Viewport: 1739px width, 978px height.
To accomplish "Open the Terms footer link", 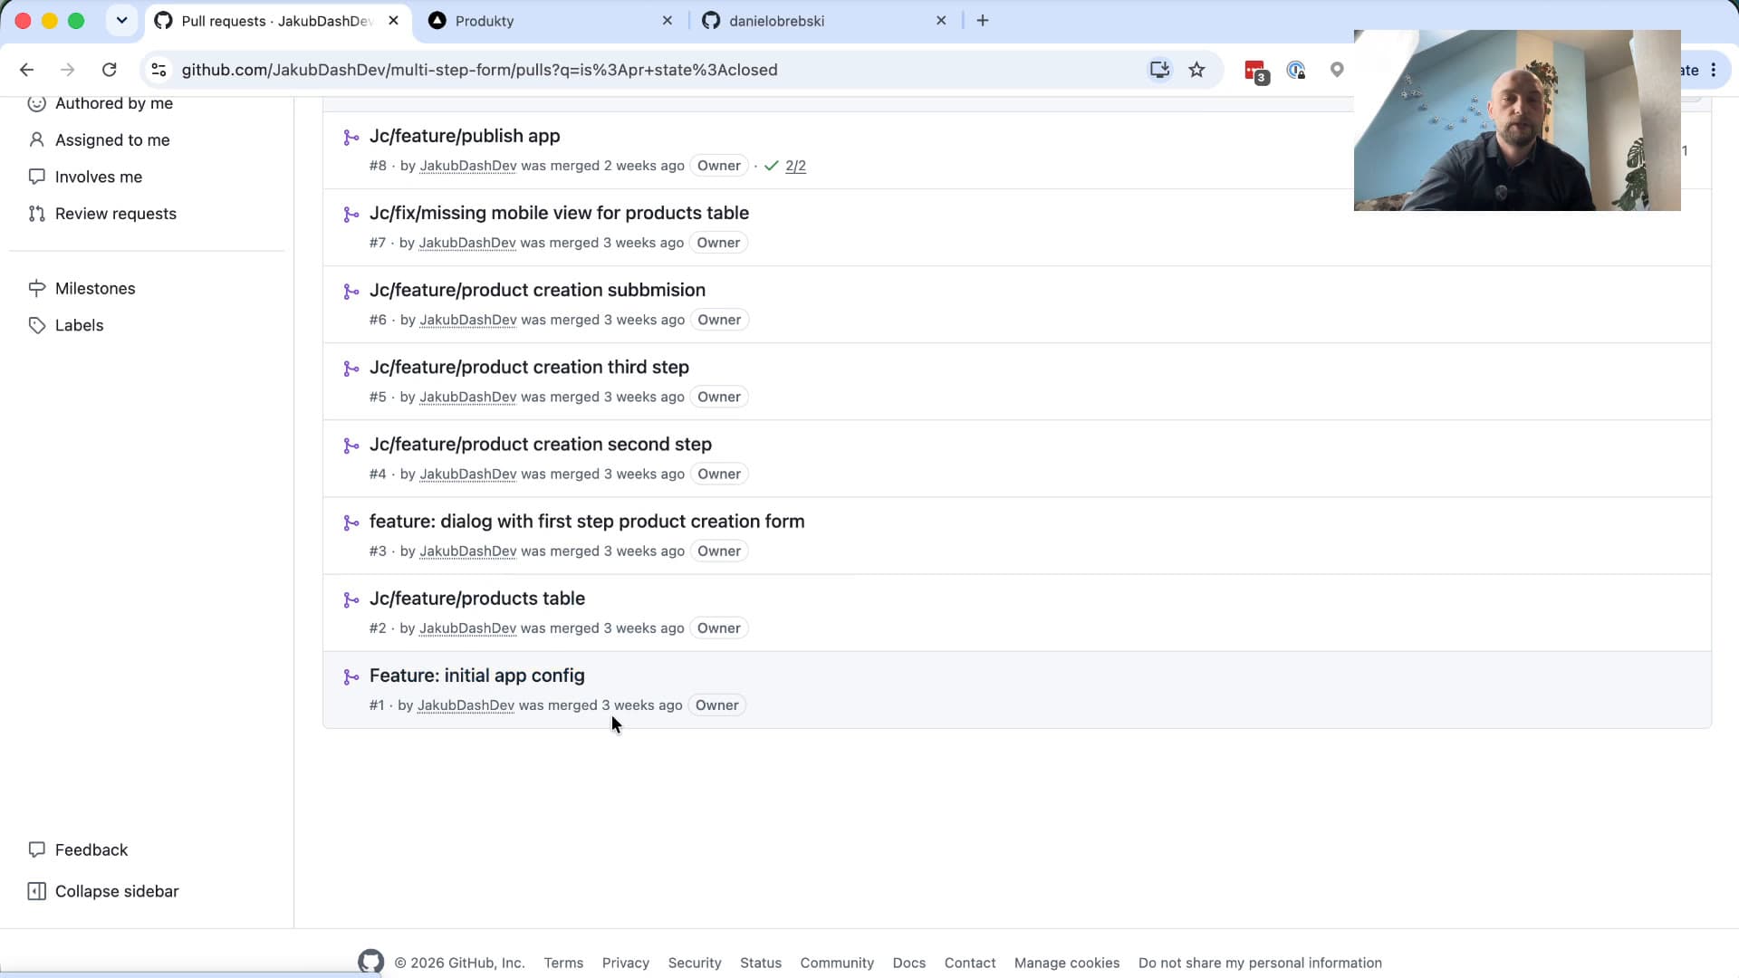I will [x=563, y=963].
